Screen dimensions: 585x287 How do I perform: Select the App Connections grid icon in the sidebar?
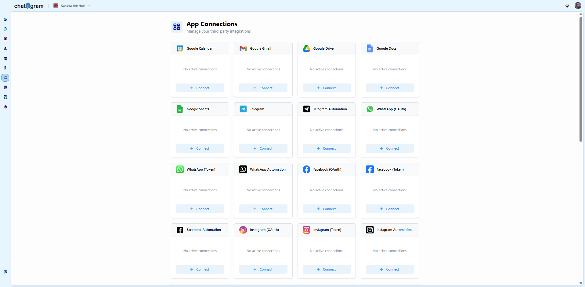[5, 78]
